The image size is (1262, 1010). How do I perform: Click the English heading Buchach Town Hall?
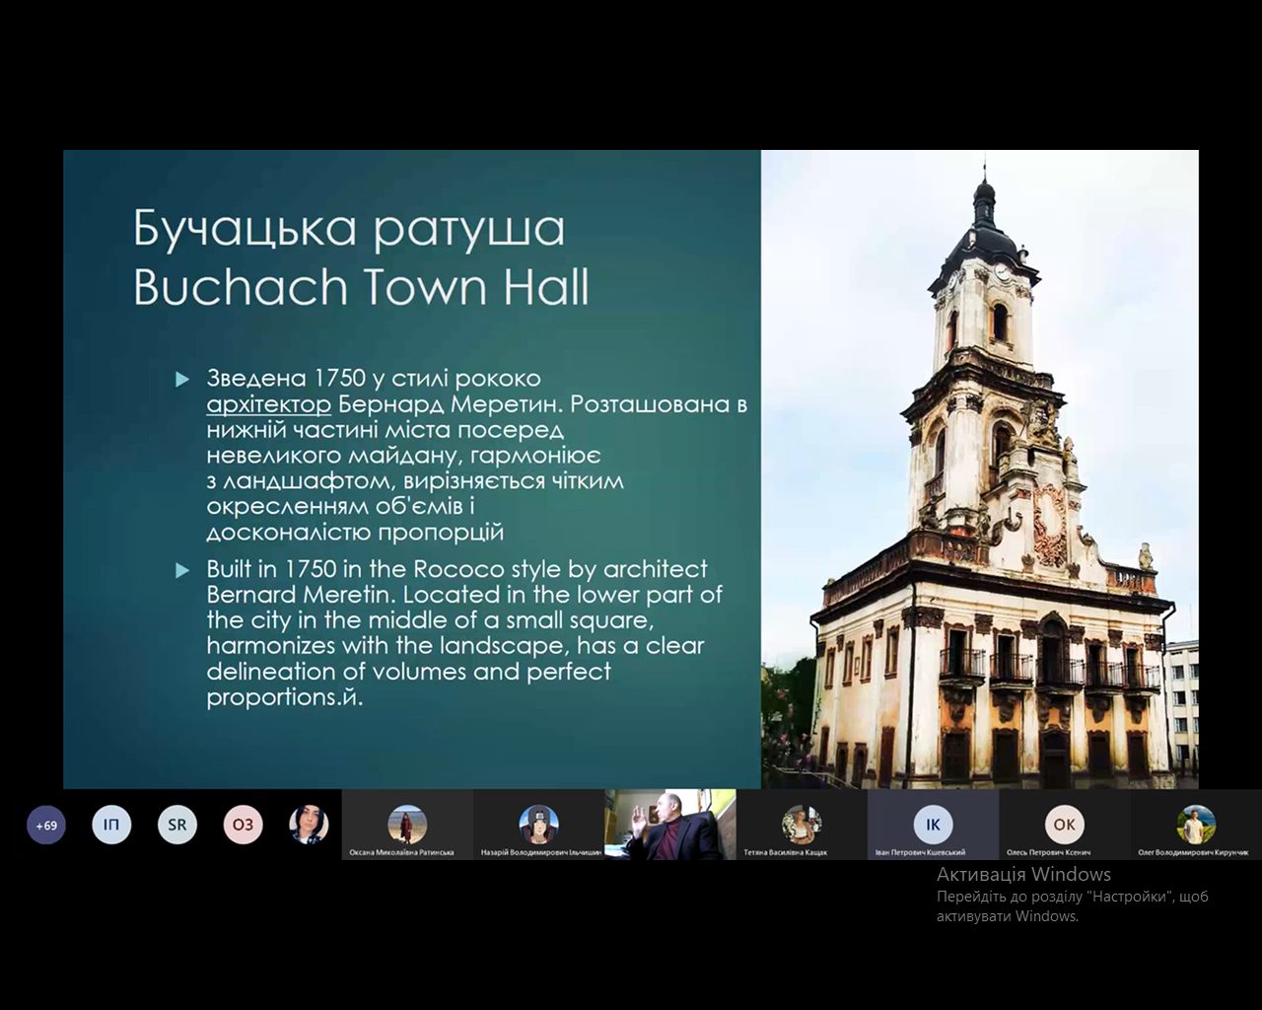[361, 287]
